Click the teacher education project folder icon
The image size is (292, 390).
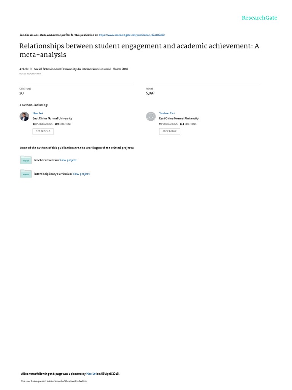tap(26, 160)
